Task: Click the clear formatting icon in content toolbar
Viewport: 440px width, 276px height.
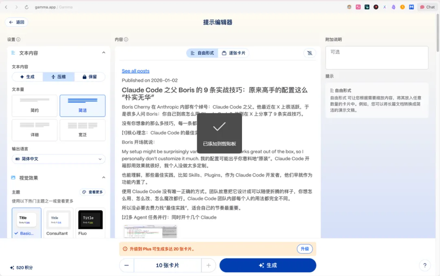Action: coord(310,53)
